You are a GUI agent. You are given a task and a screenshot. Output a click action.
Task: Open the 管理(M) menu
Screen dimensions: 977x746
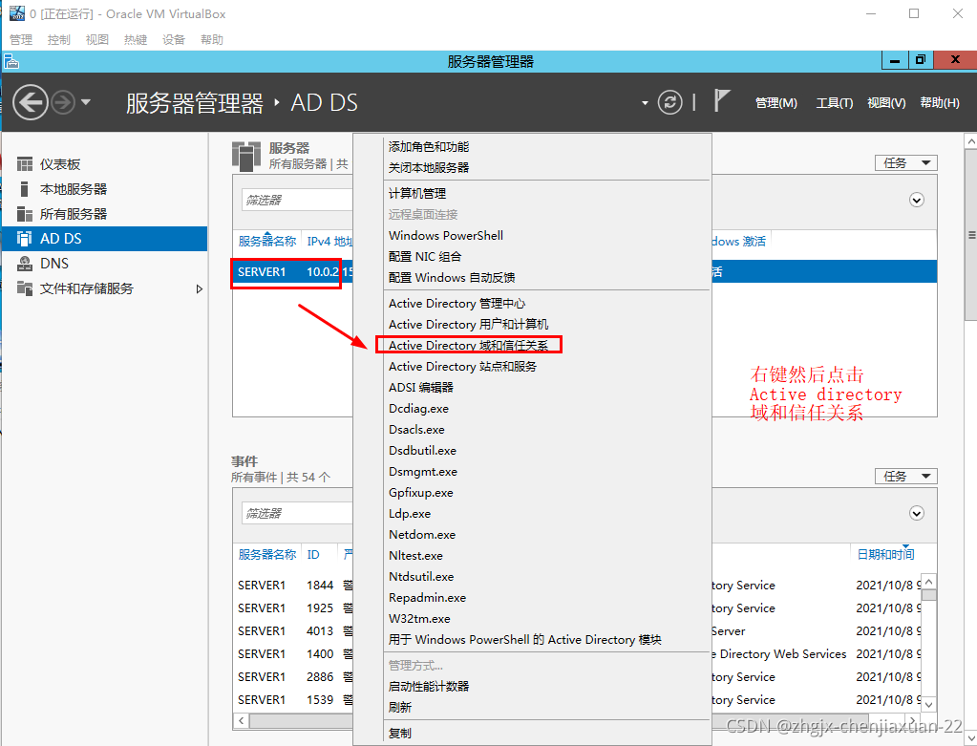775,103
